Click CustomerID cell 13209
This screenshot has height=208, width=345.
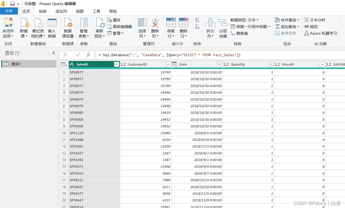coord(146,146)
